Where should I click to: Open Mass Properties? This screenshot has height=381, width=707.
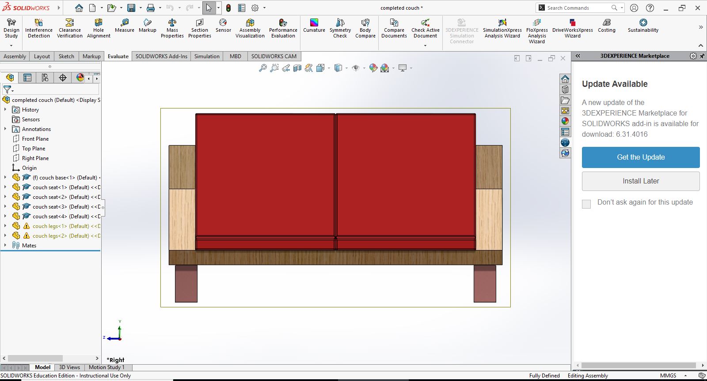(172, 28)
